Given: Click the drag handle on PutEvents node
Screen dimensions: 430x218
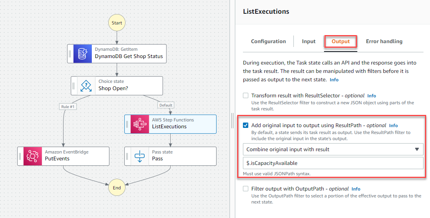Looking at the screenshot, I should pyautogui.click(x=20, y=156).
